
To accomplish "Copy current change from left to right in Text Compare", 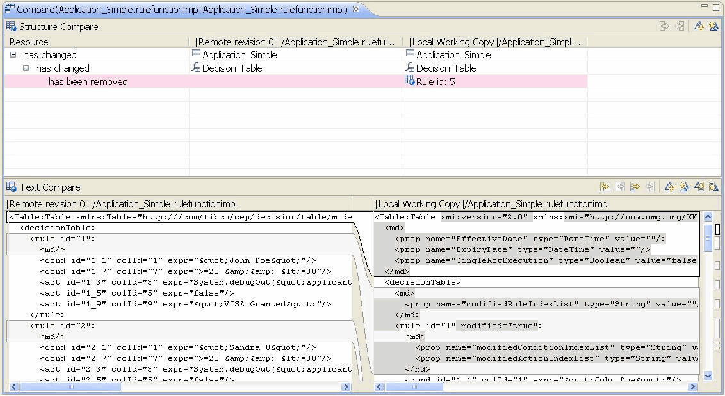I will 635,187.
